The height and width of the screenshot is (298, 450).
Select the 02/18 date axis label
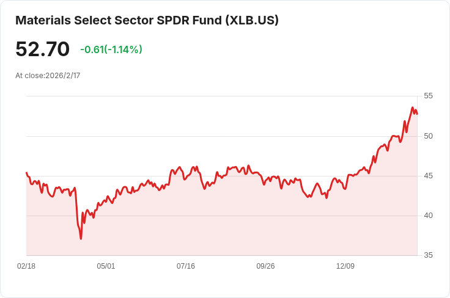click(26, 266)
